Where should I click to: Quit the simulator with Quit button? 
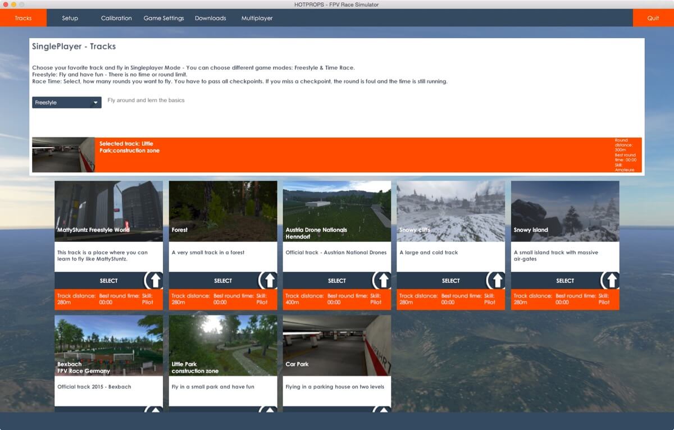[x=653, y=18]
